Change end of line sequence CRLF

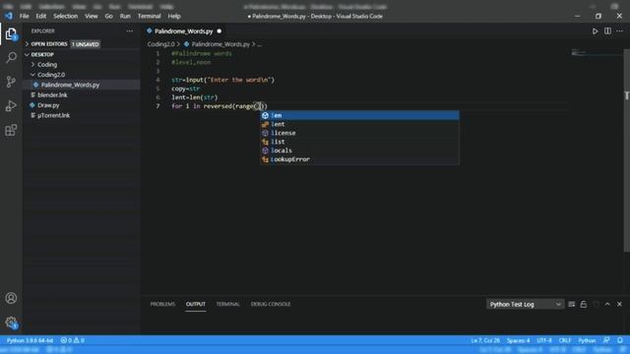[564, 340]
